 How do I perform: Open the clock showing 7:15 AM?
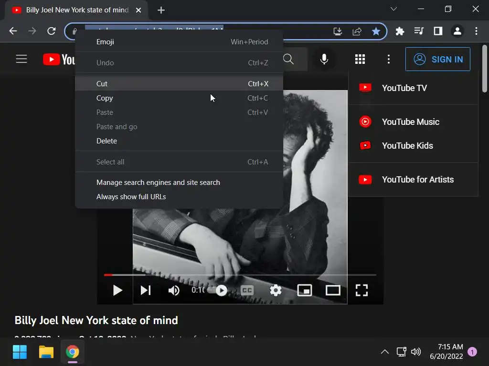[x=446, y=351]
